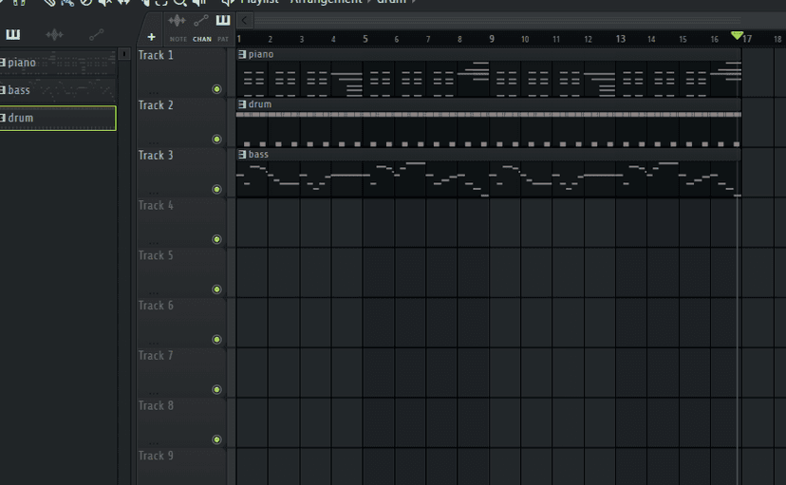Screen dimensions: 786x485
Task: Mute Track 1 using its green light
Action: [x=216, y=89]
